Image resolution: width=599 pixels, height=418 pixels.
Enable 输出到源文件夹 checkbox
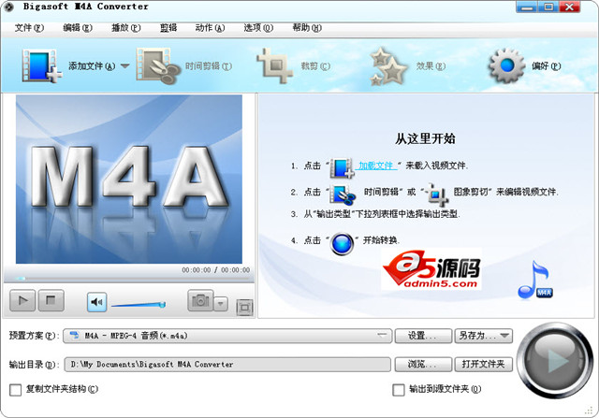tap(399, 390)
